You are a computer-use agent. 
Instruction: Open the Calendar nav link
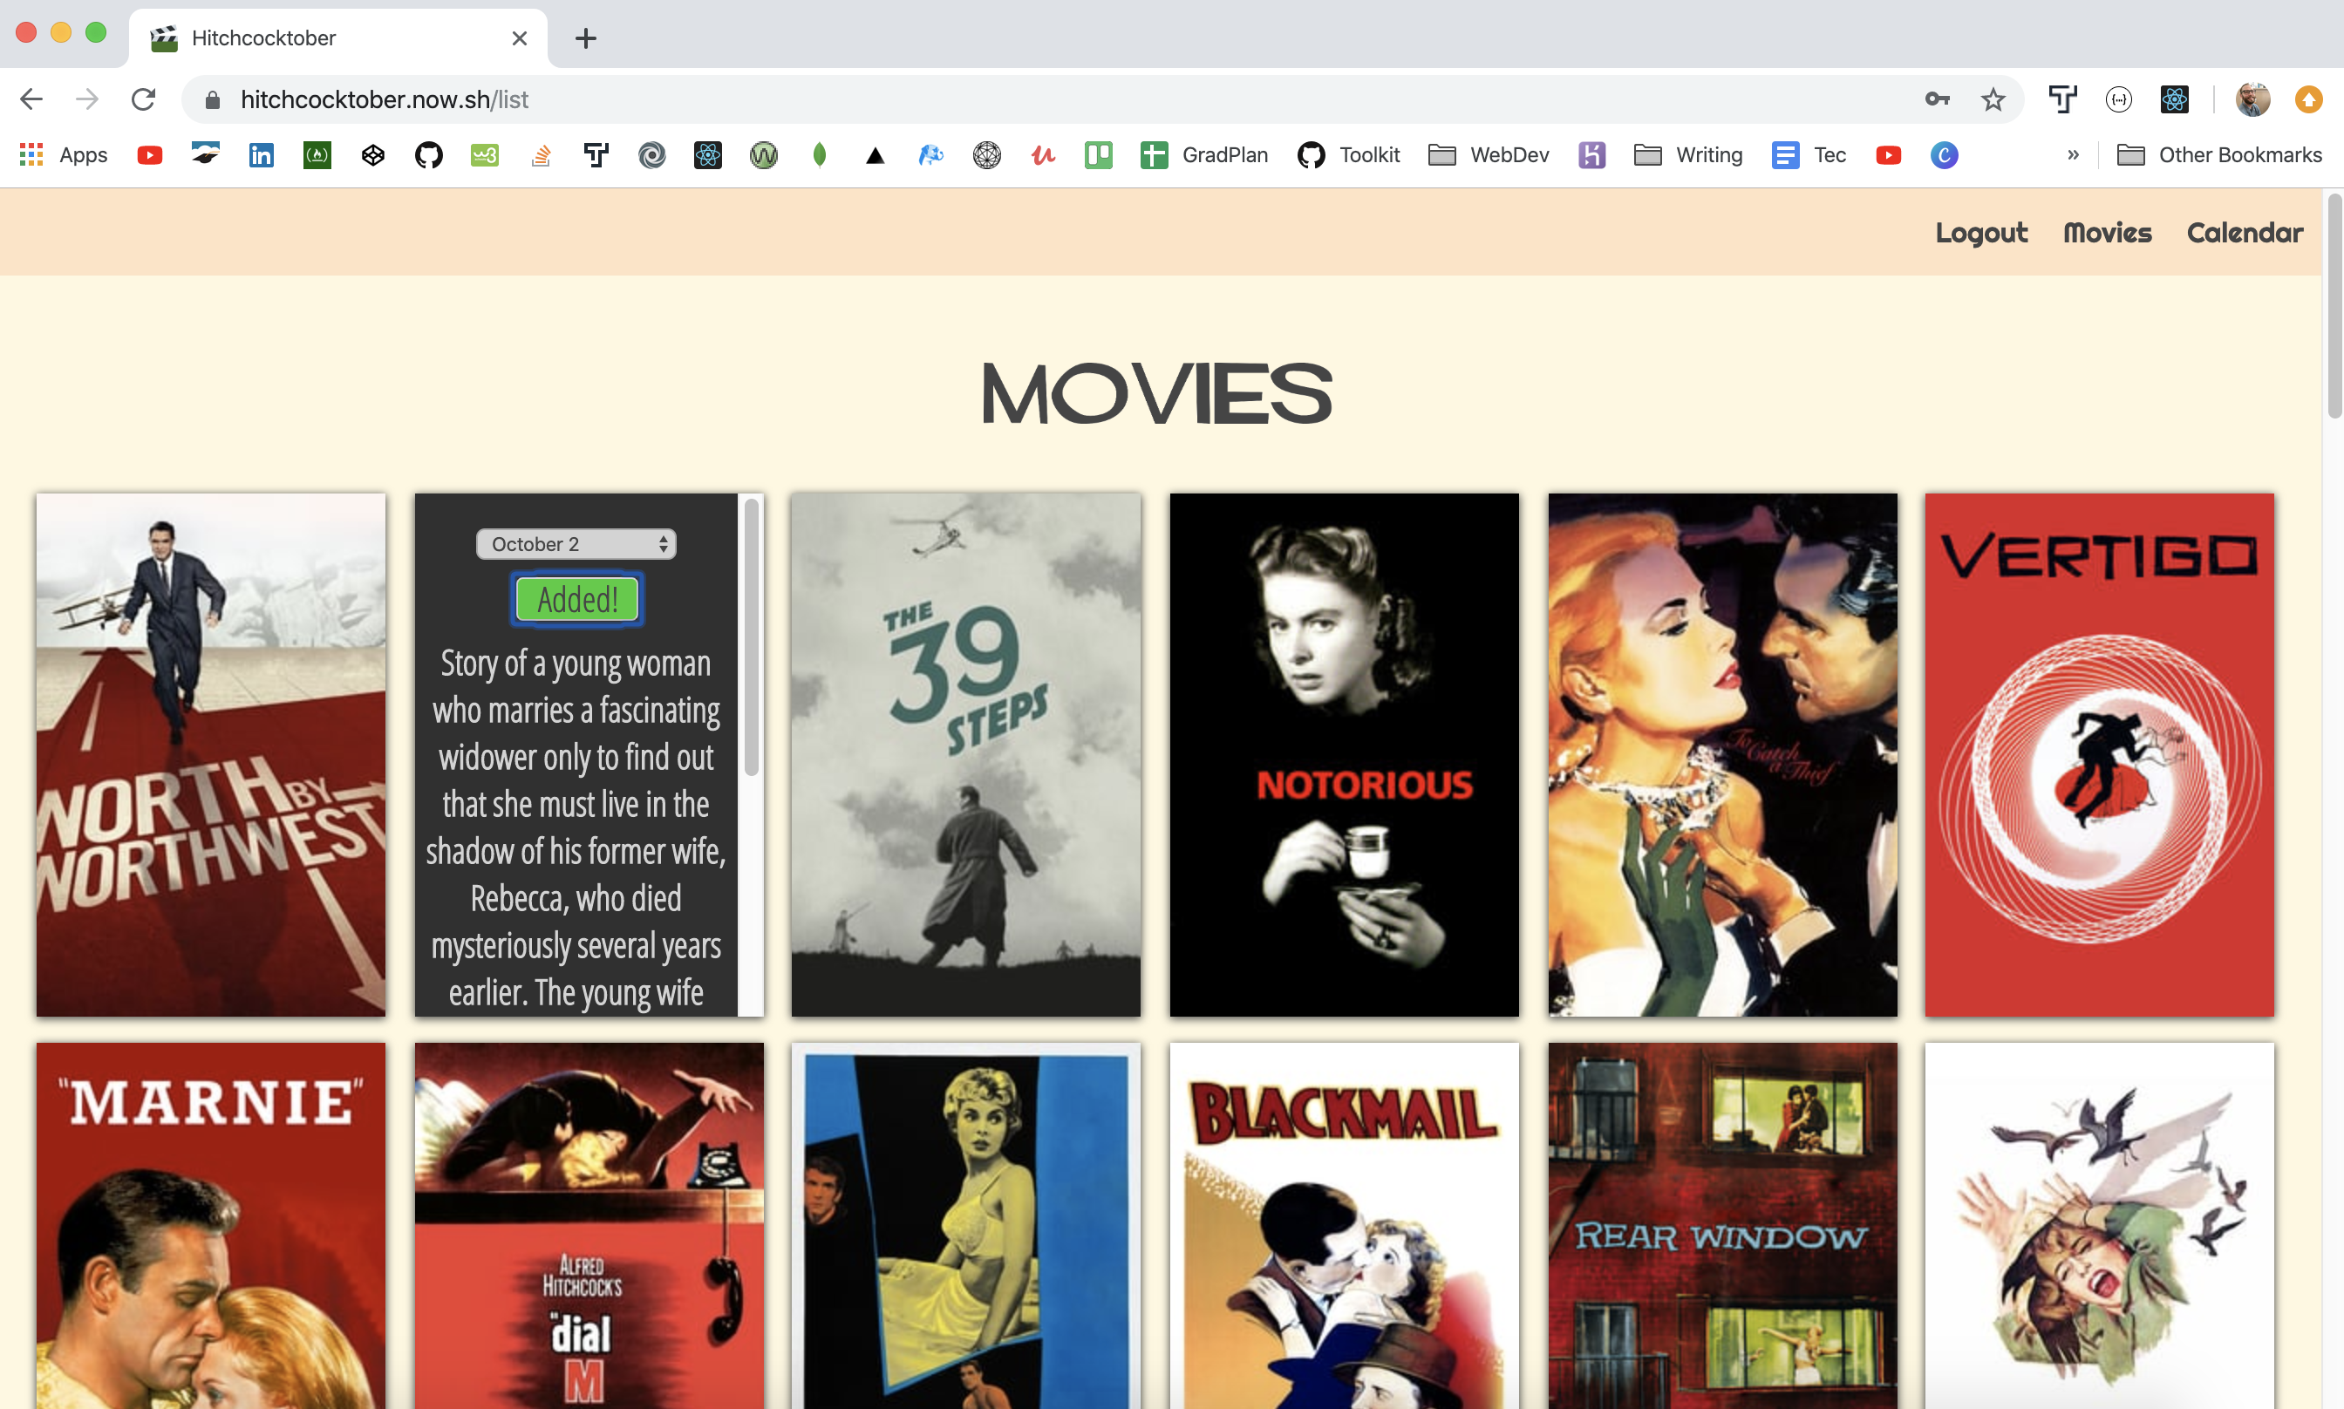2245,233
